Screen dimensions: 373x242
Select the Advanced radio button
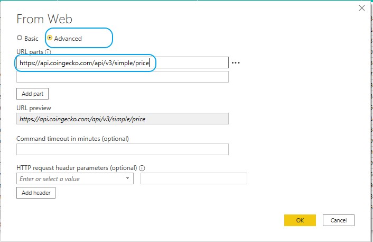(x=50, y=38)
